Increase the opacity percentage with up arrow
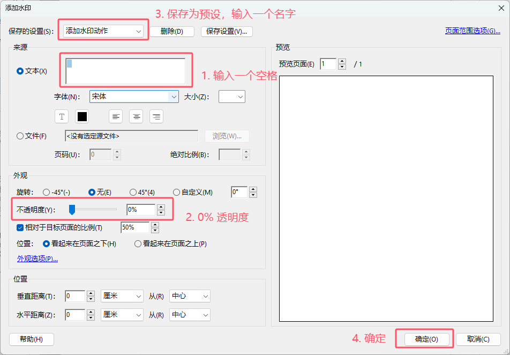This screenshot has height=355, width=510. pyautogui.click(x=161, y=206)
